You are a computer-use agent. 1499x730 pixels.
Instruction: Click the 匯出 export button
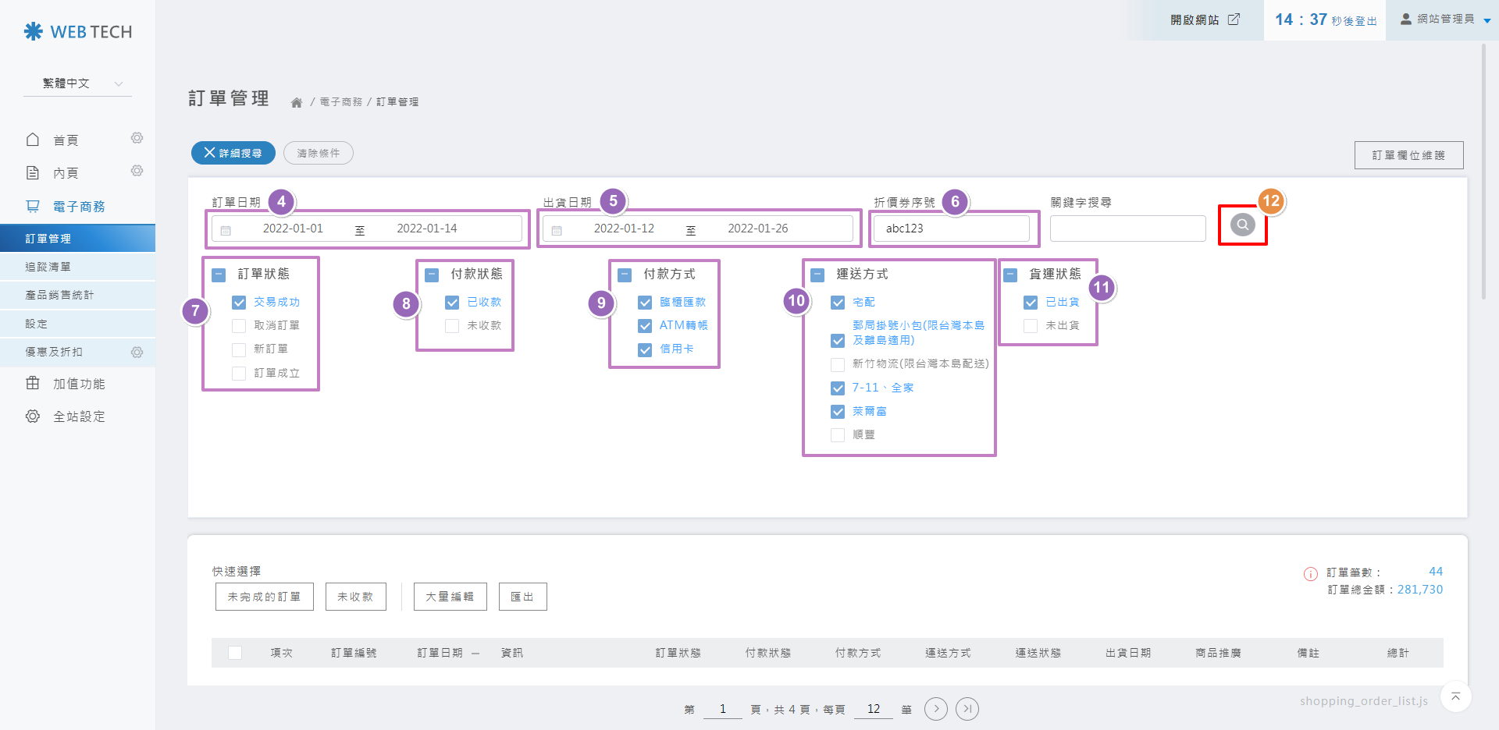(x=522, y=597)
